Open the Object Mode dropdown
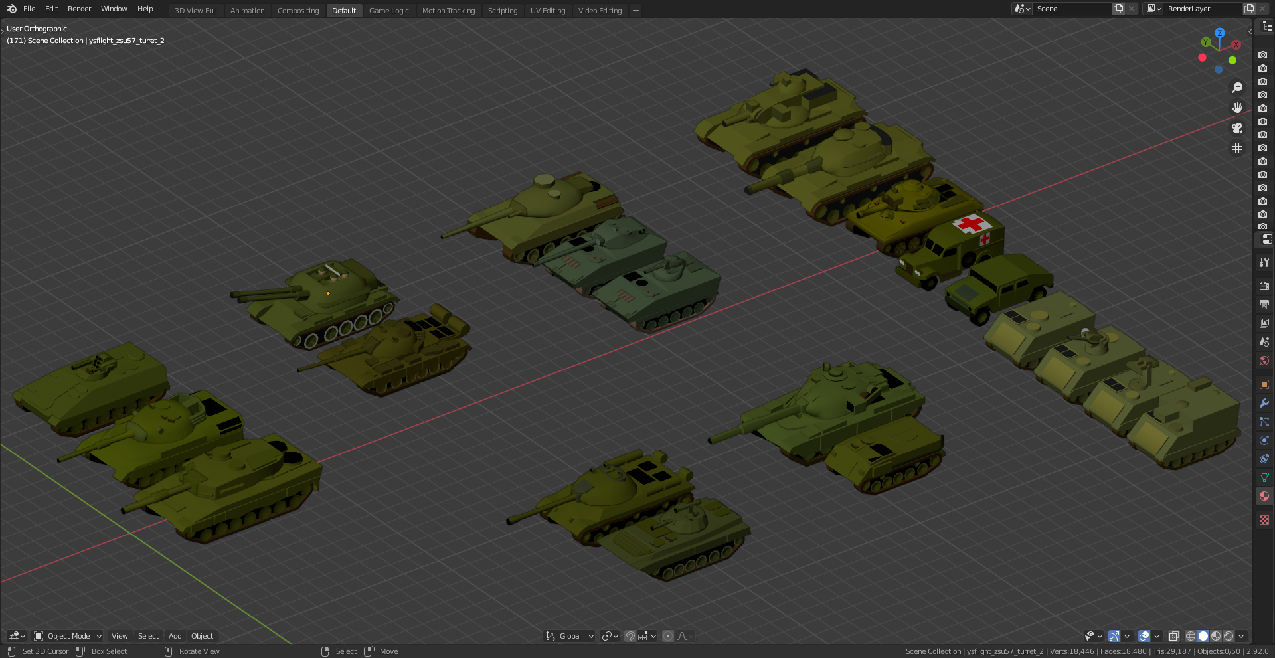This screenshot has width=1275, height=658. click(66, 636)
